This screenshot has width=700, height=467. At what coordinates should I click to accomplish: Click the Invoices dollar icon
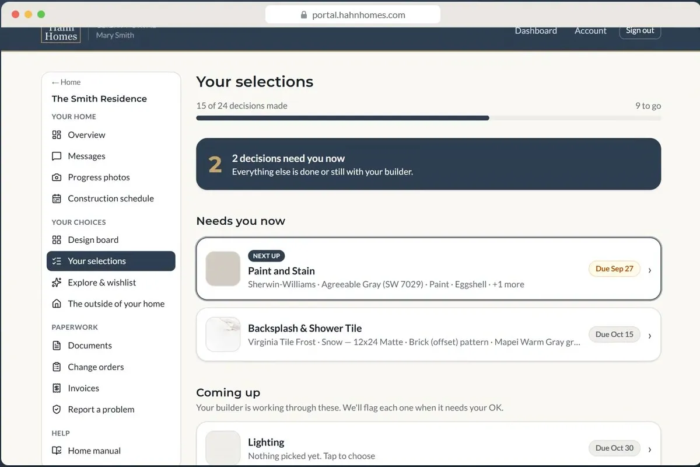(57, 388)
